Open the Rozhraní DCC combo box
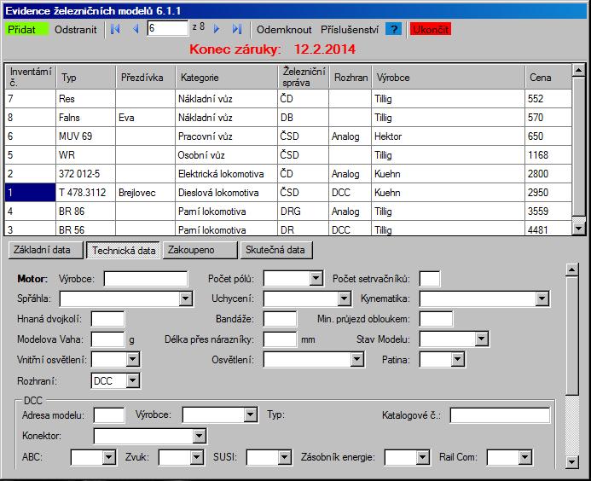The height and width of the screenshot is (481, 591). pos(133,380)
